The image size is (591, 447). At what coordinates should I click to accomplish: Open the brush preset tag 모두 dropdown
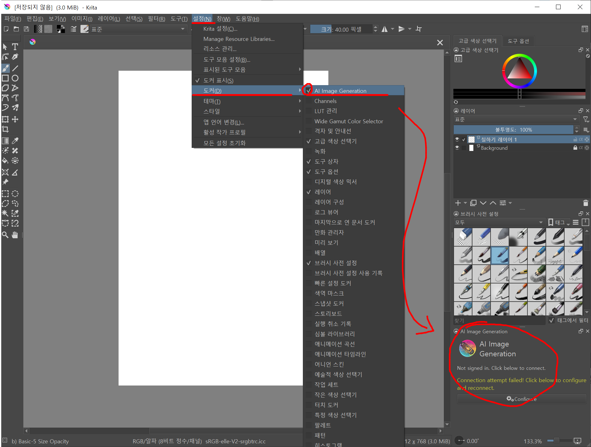(x=499, y=222)
